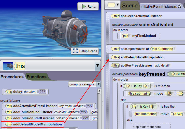Image resolution: width=185 pixels, height=129 pixels.
Task: Open this.submarine dropdown in move DOWN statement
Action: click(x=158, y=114)
